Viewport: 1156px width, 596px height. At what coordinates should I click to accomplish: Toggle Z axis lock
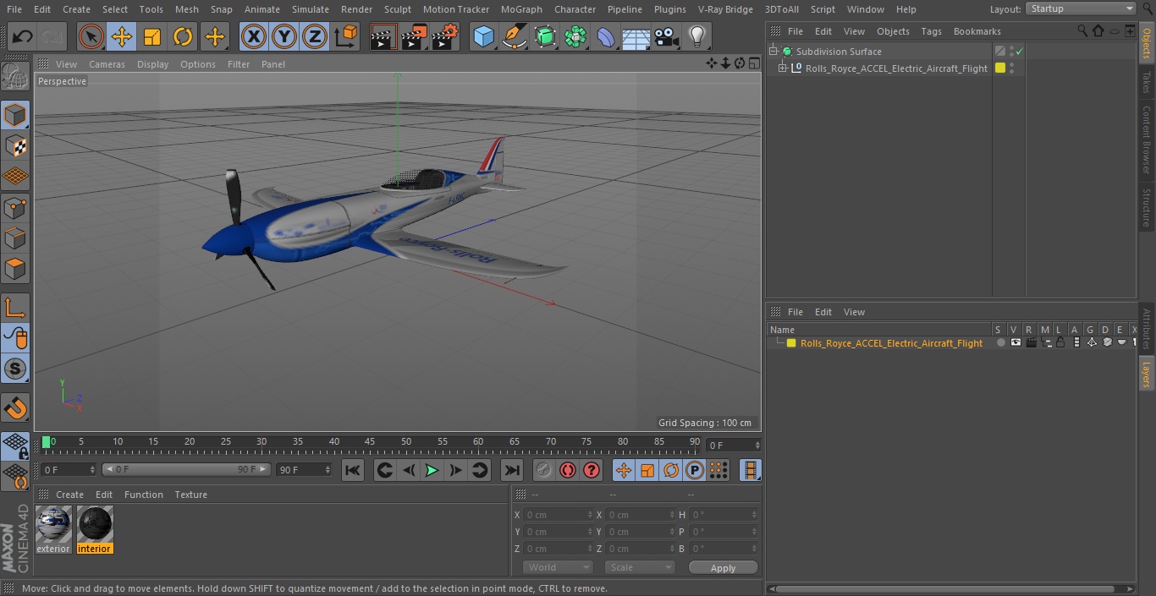[x=315, y=36]
